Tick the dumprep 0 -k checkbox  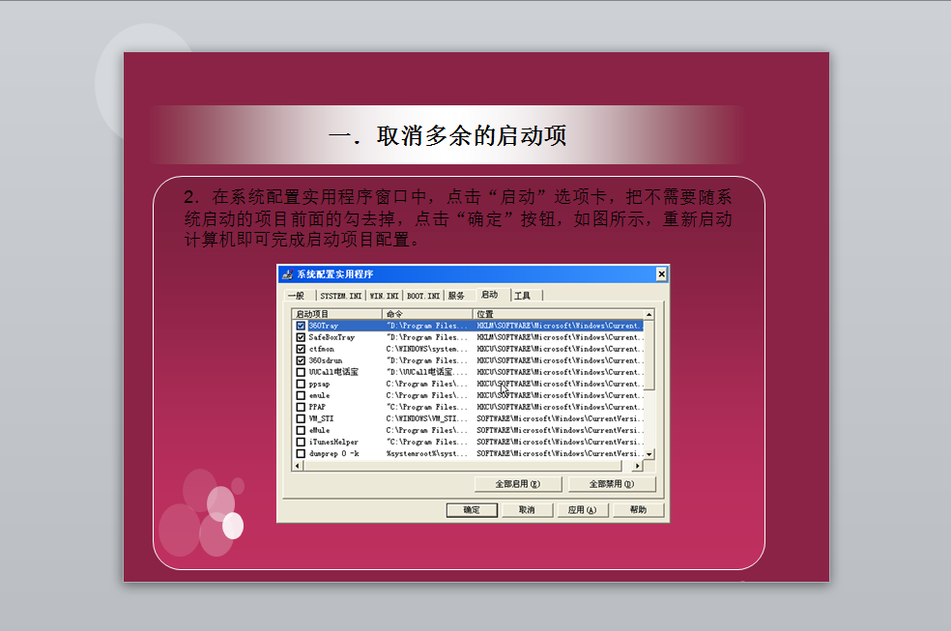(x=301, y=453)
